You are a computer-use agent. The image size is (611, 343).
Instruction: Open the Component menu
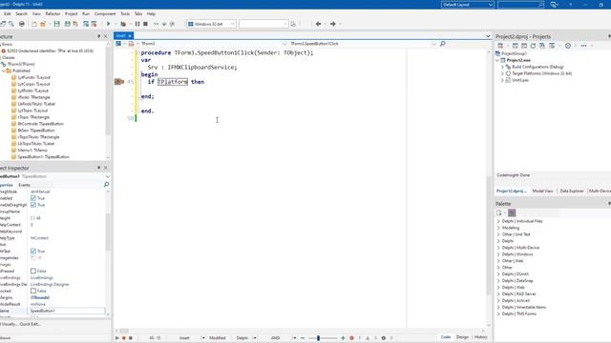(x=105, y=13)
